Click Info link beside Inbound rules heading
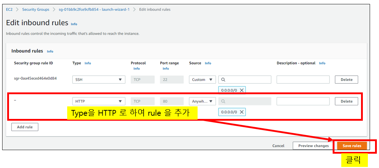Image resolution: width=379 pixels, height=168 pixels. click(x=50, y=51)
